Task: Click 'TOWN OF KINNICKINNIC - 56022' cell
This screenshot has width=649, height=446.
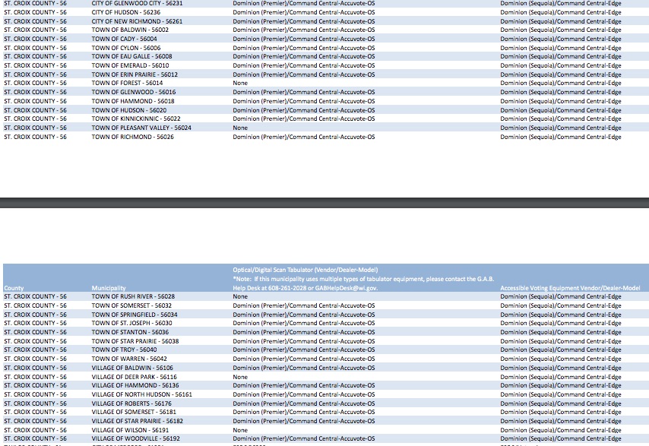Action: (x=136, y=119)
